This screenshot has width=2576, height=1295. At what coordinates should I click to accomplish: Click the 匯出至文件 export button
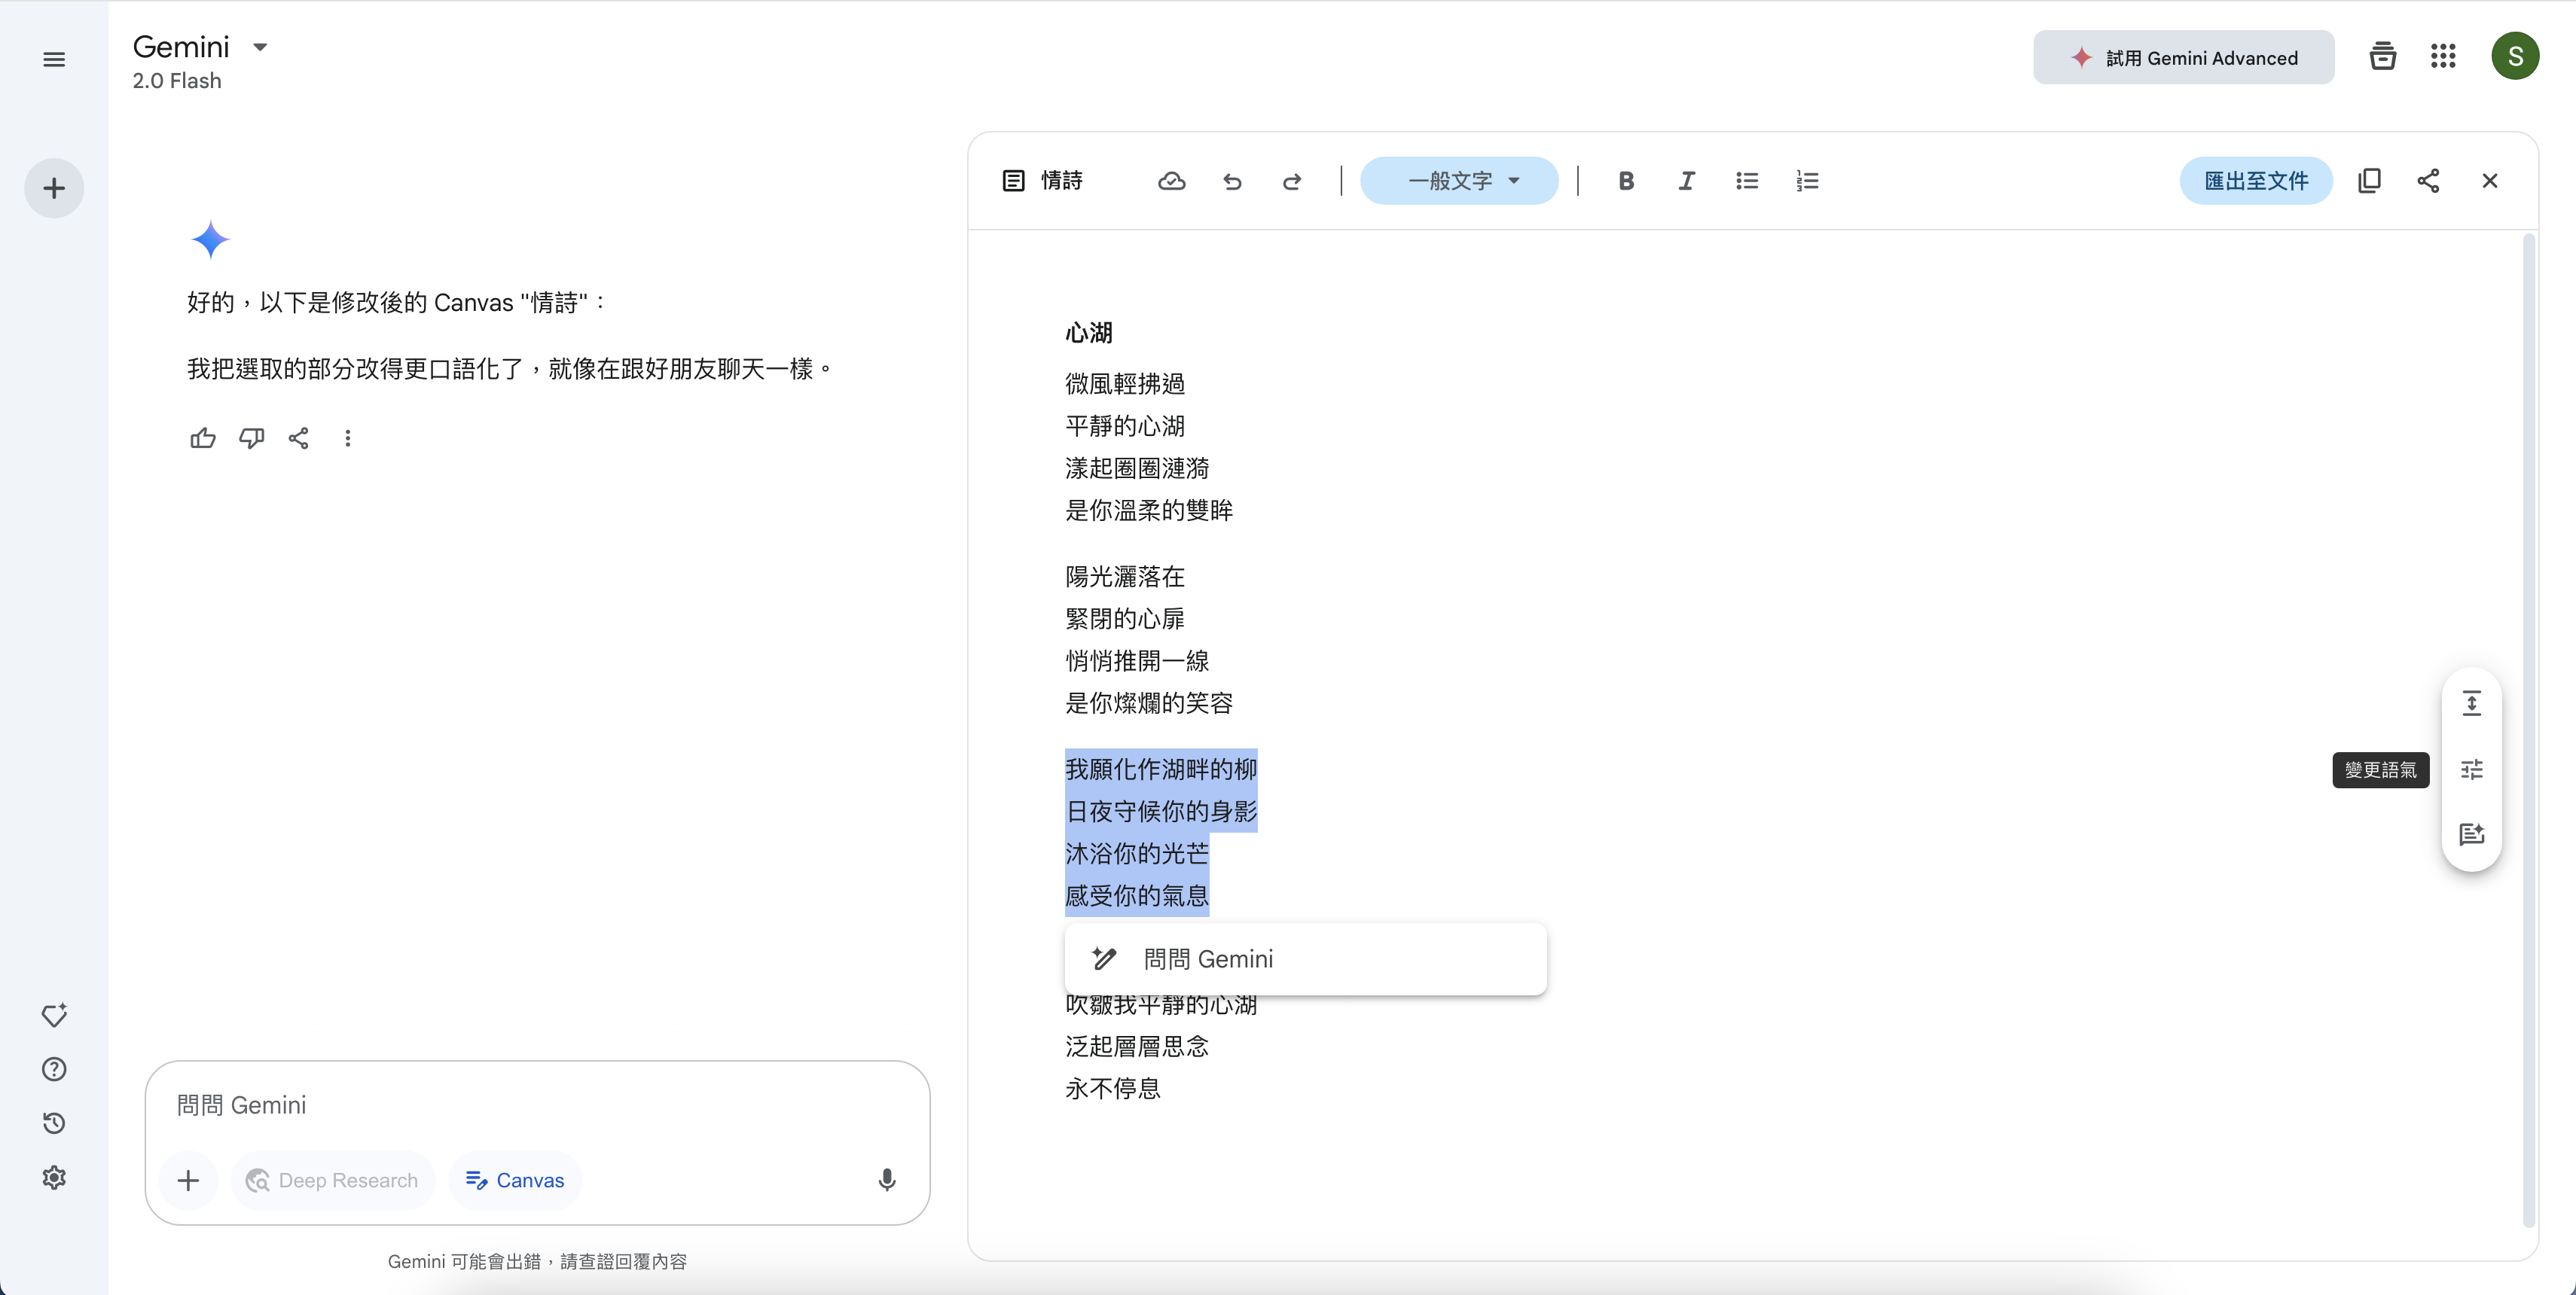(2256, 181)
